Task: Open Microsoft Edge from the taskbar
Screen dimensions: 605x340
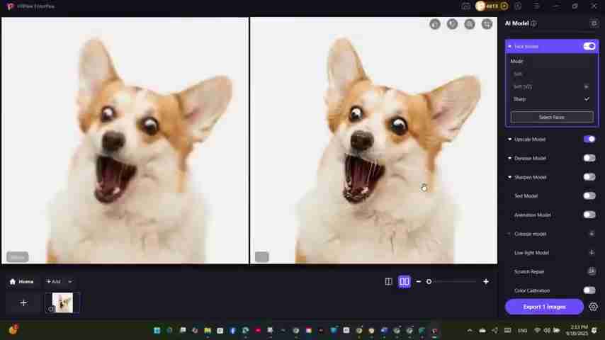Action: pos(245,330)
